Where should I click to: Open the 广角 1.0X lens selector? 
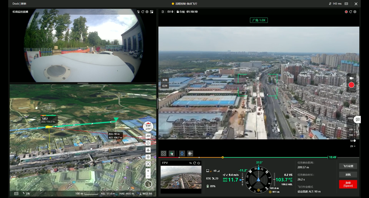click(259, 20)
